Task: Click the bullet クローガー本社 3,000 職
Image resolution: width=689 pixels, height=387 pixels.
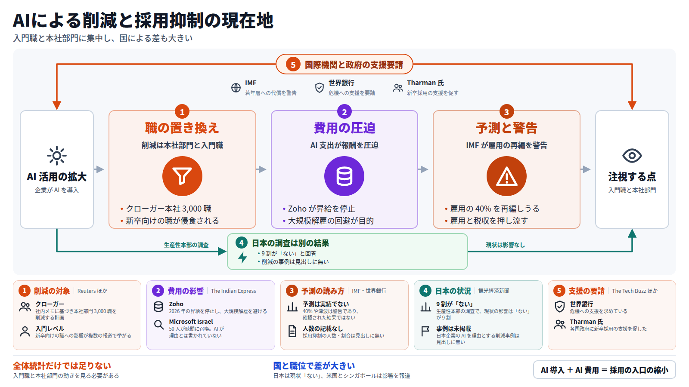Action: pos(166,209)
